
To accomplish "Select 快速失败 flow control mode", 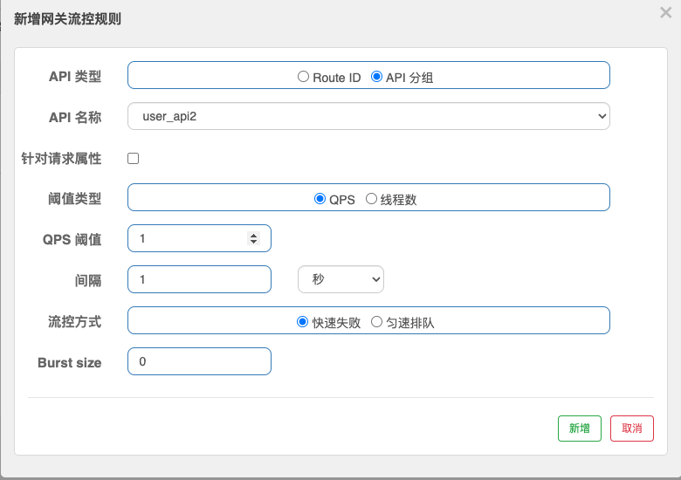I will [x=302, y=322].
